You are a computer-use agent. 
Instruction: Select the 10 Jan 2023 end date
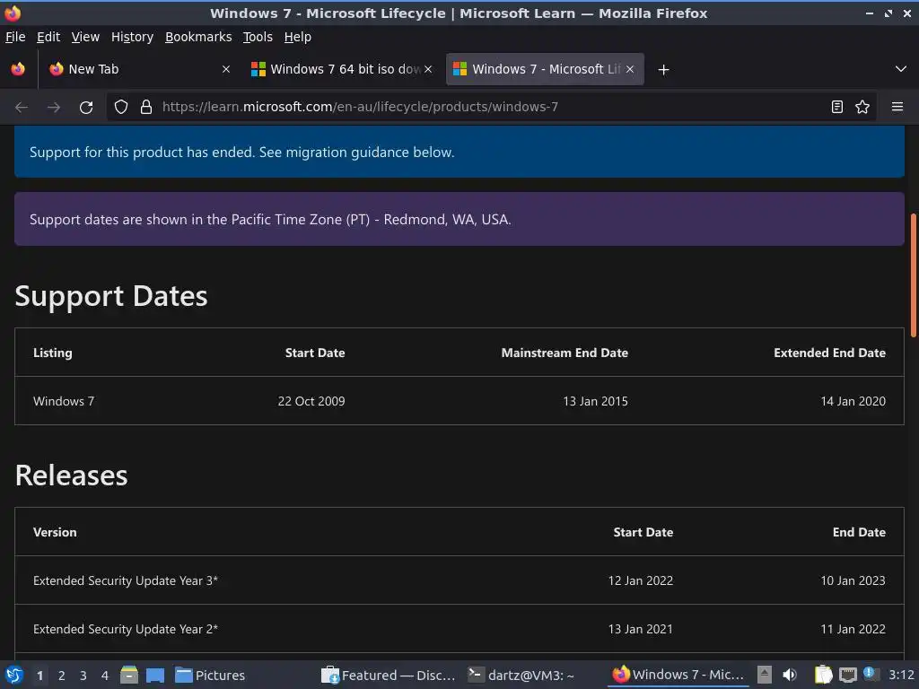pyautogui.click(x=853, y=580)
